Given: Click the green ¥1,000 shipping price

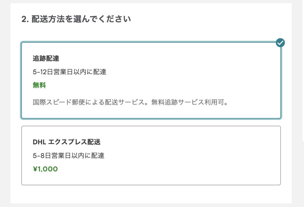Looking at the screenshot, I should [x=45, y=169].
